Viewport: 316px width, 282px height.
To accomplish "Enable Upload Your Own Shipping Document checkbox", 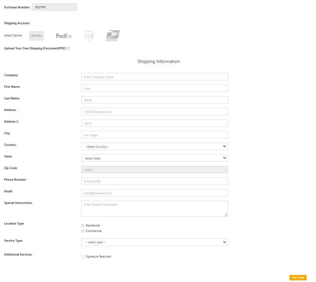I will 68,48.
